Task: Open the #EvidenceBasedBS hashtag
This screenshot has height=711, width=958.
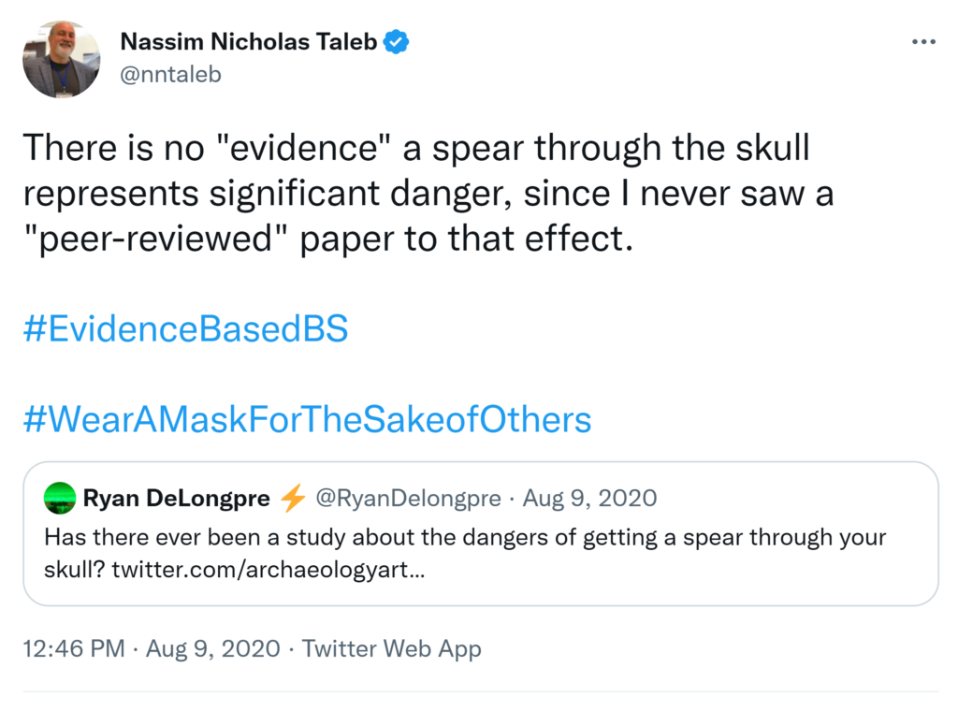Action: [x=184, y=329]
